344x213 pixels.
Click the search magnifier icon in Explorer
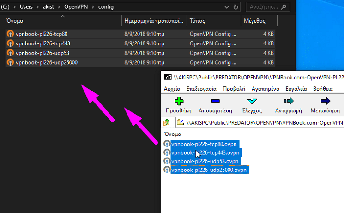click(x=284, y=7)
